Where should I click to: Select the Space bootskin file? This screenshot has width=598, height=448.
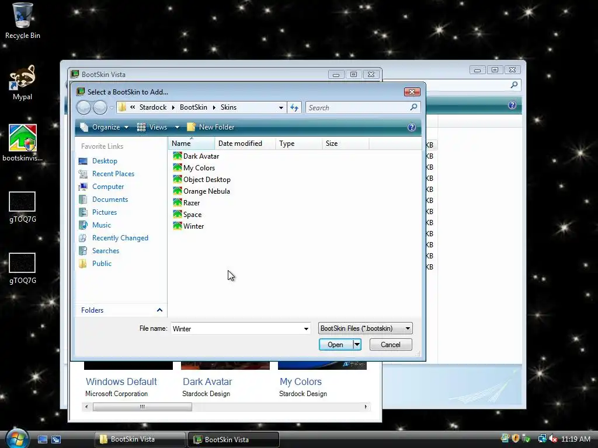pos(187,215)
